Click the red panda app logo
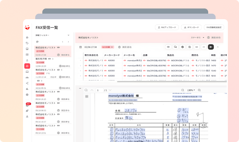Viewport: 239px width, 142px height. coord(27,27)
